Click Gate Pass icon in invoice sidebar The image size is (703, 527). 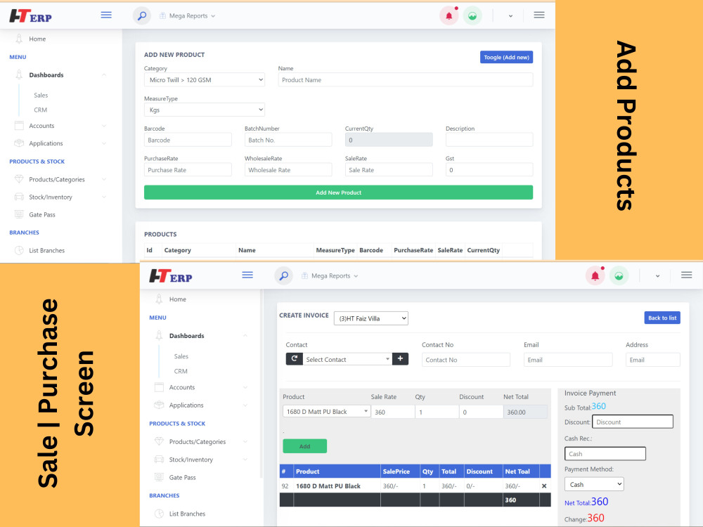159,477
